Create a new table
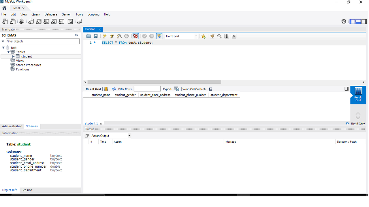Viewport: 369px width, 207px height. point(39,21)
